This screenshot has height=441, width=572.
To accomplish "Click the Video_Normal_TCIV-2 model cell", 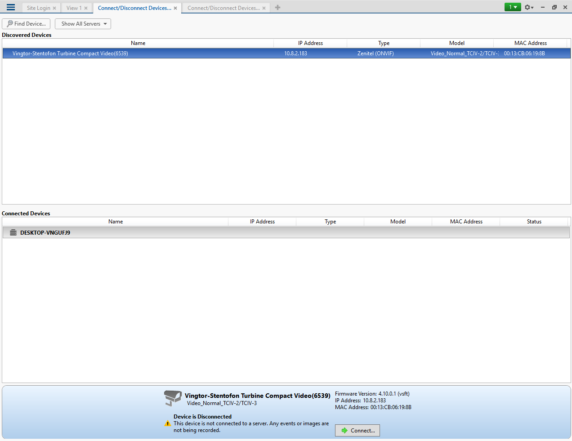I will [465, 53].
